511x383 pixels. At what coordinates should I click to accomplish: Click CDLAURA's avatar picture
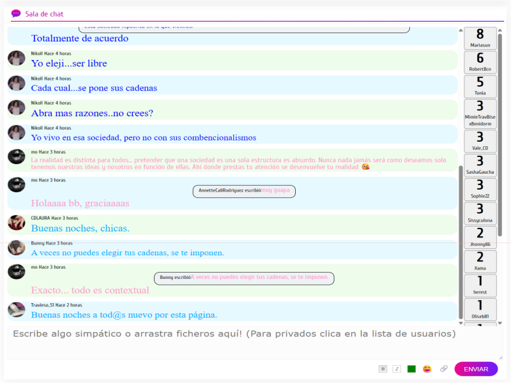point(17,223)
